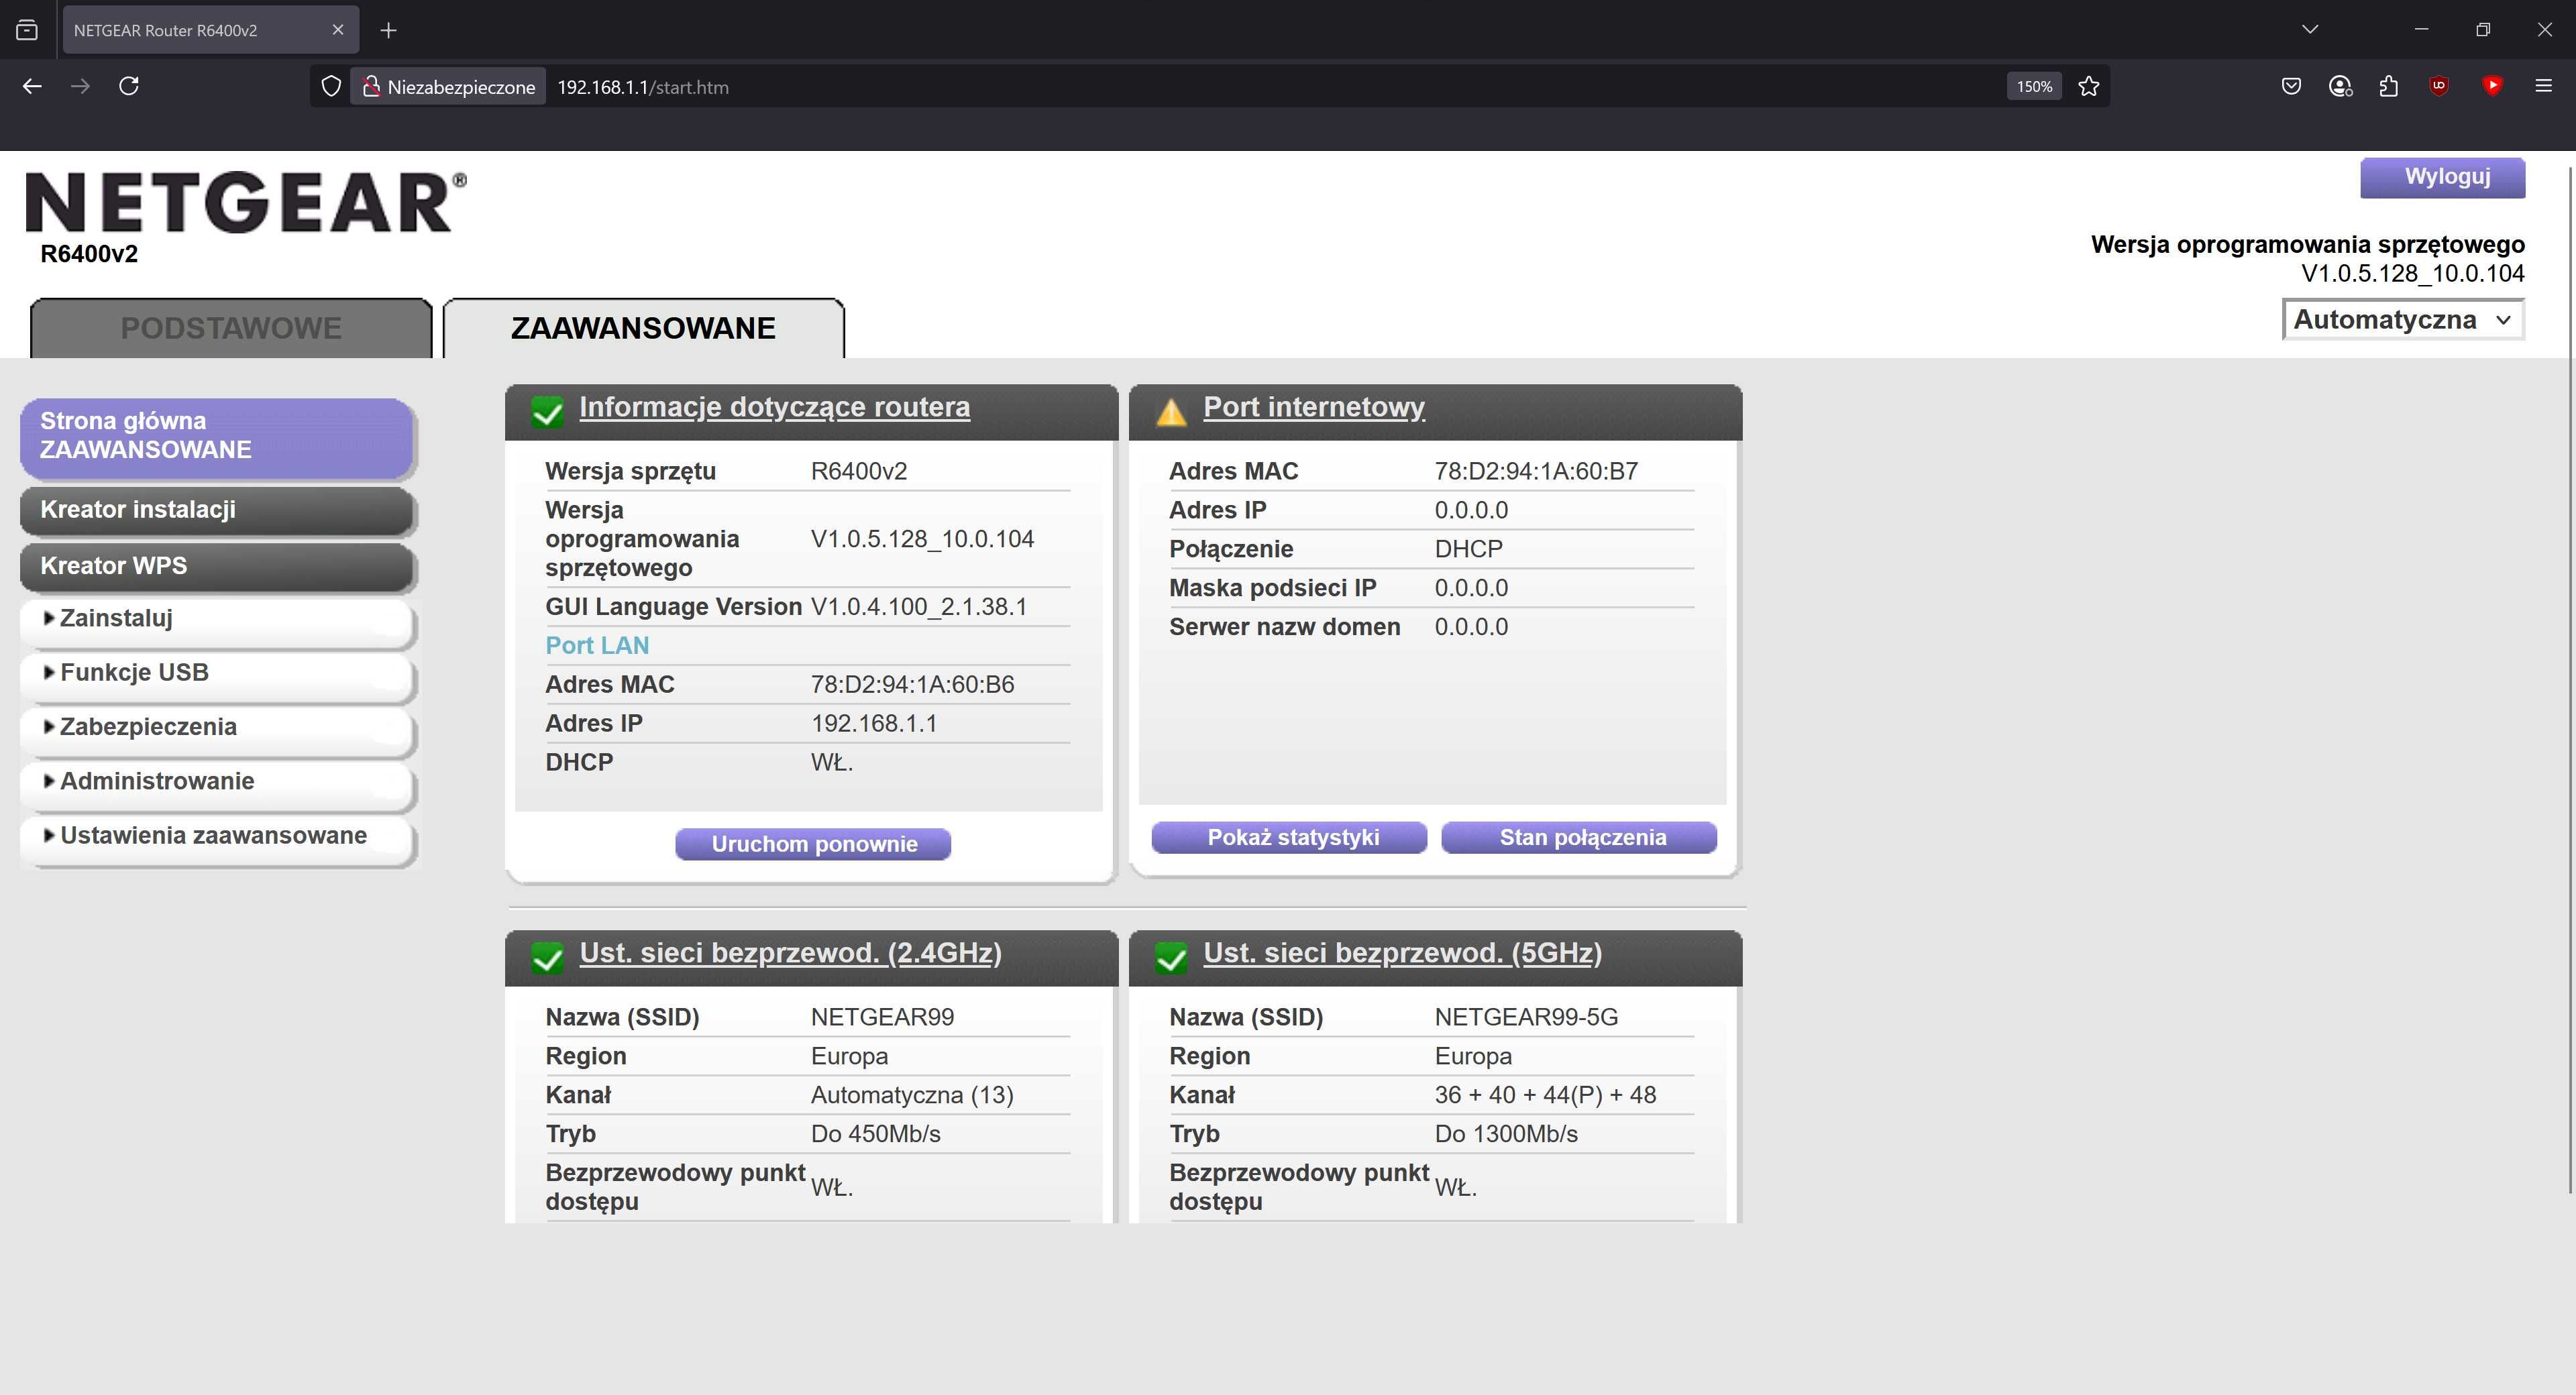Switch to the ZAAWANSOWANE tab
Image resolution: width=2576 pixels, height=1395 pixels.
click(643, 328)
